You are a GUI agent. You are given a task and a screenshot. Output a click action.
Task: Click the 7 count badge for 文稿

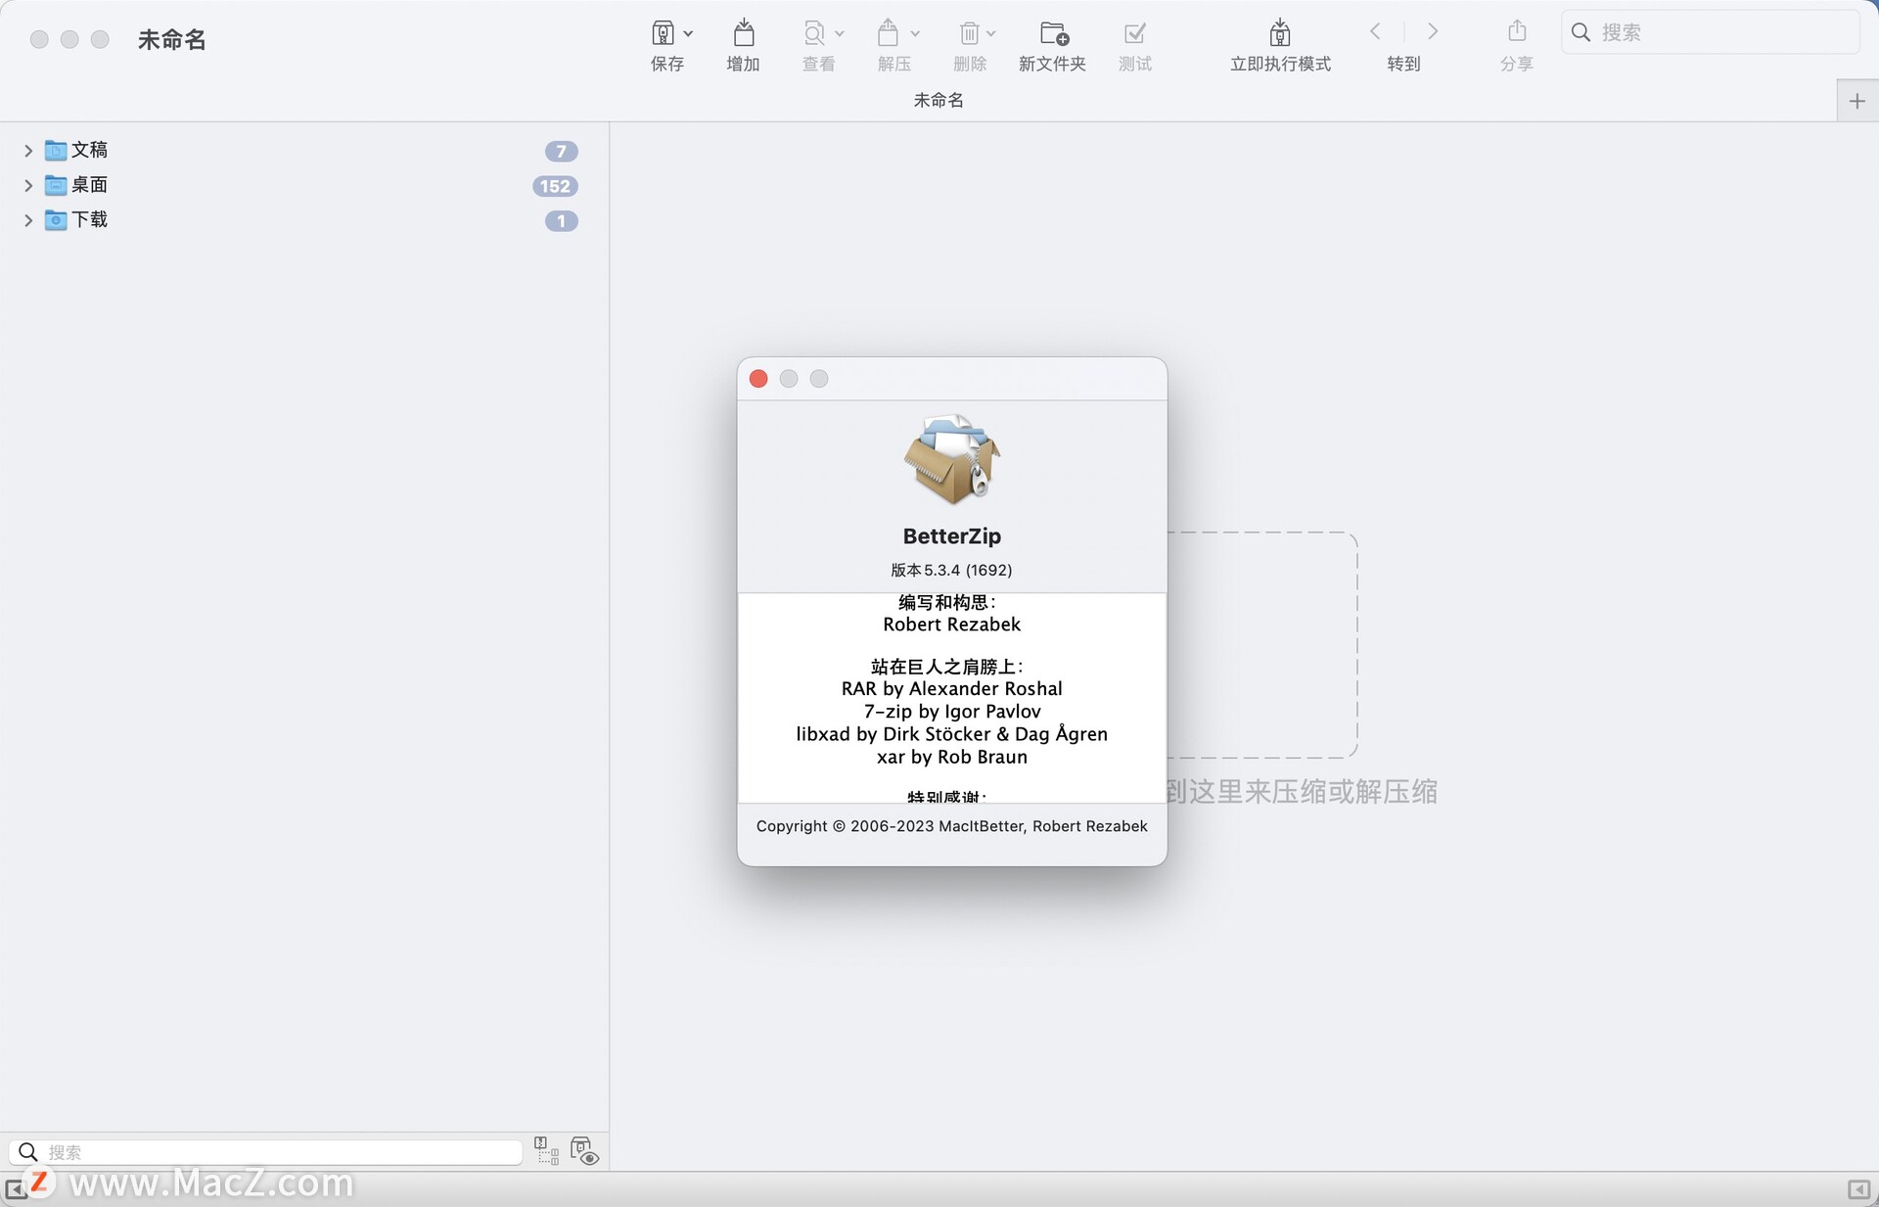click(561, 151)
